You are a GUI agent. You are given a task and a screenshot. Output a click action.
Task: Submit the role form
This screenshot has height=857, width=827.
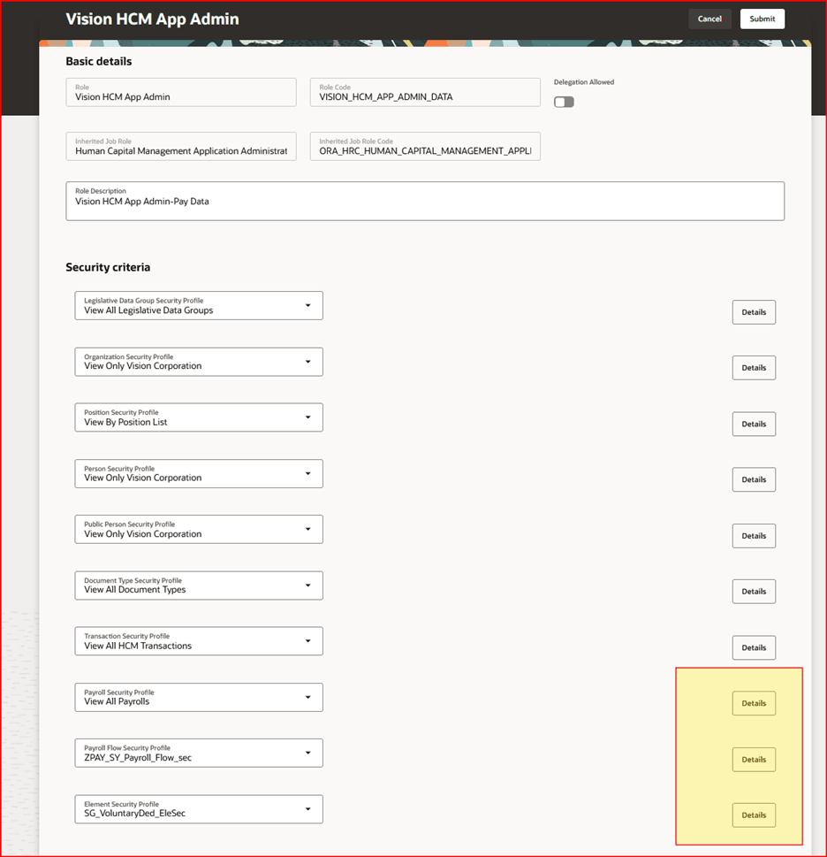[762, 19]
